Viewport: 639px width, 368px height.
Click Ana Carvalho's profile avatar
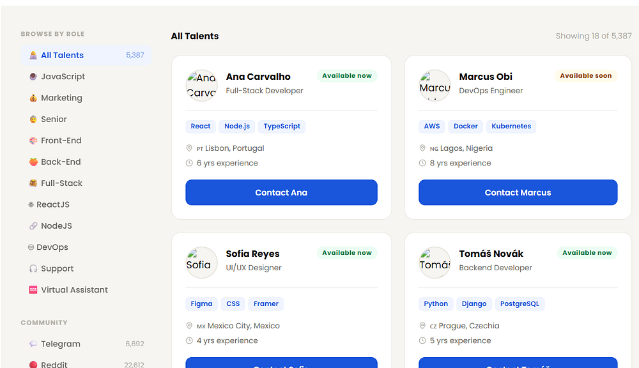(202, 86)
